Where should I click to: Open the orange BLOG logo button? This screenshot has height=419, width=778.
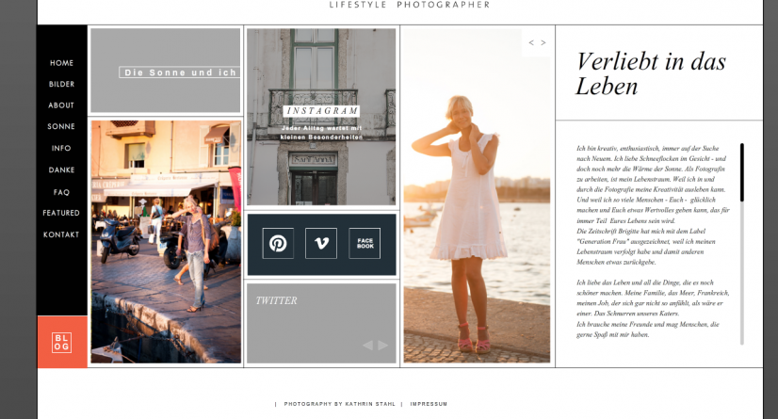61,343
